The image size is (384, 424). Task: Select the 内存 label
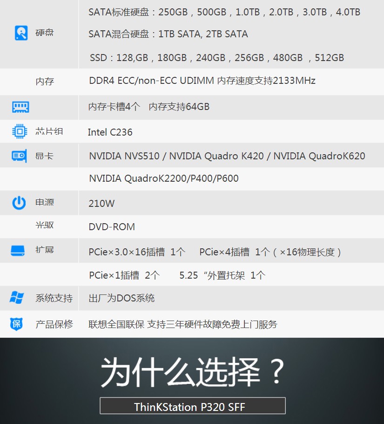coord(45,82)
